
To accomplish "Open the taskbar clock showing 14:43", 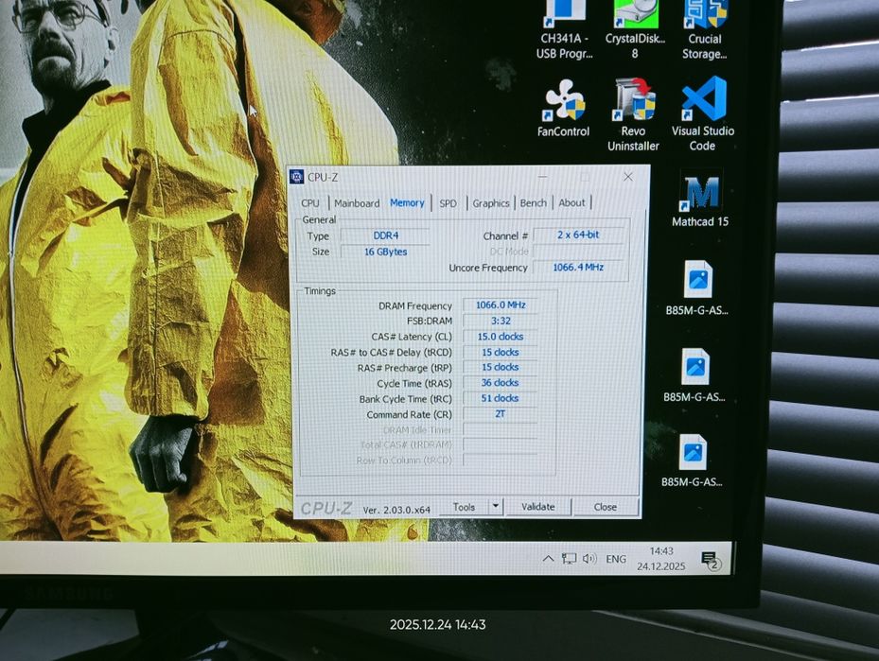I will [661, 559].
